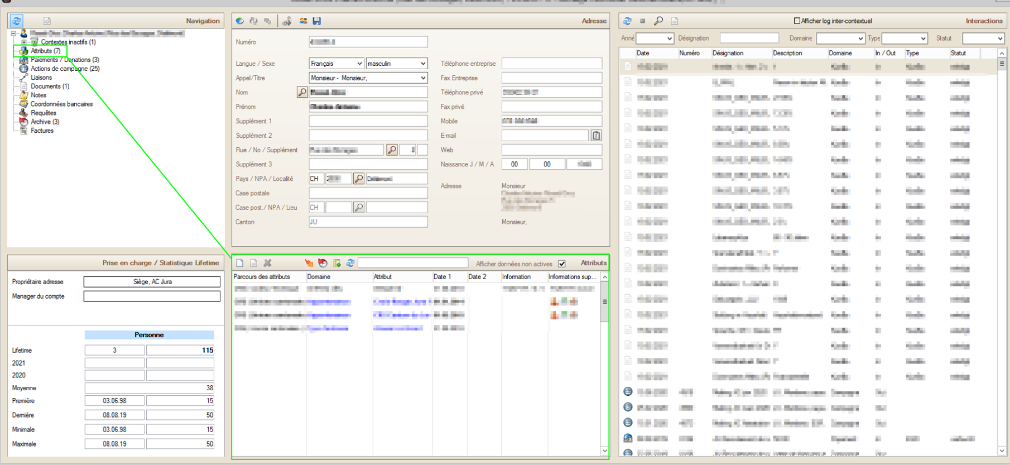Image resolution: width=1010 pixels, height=465 pixels.
Task: Collapse the root contact tree node
Action: [14, 33]
